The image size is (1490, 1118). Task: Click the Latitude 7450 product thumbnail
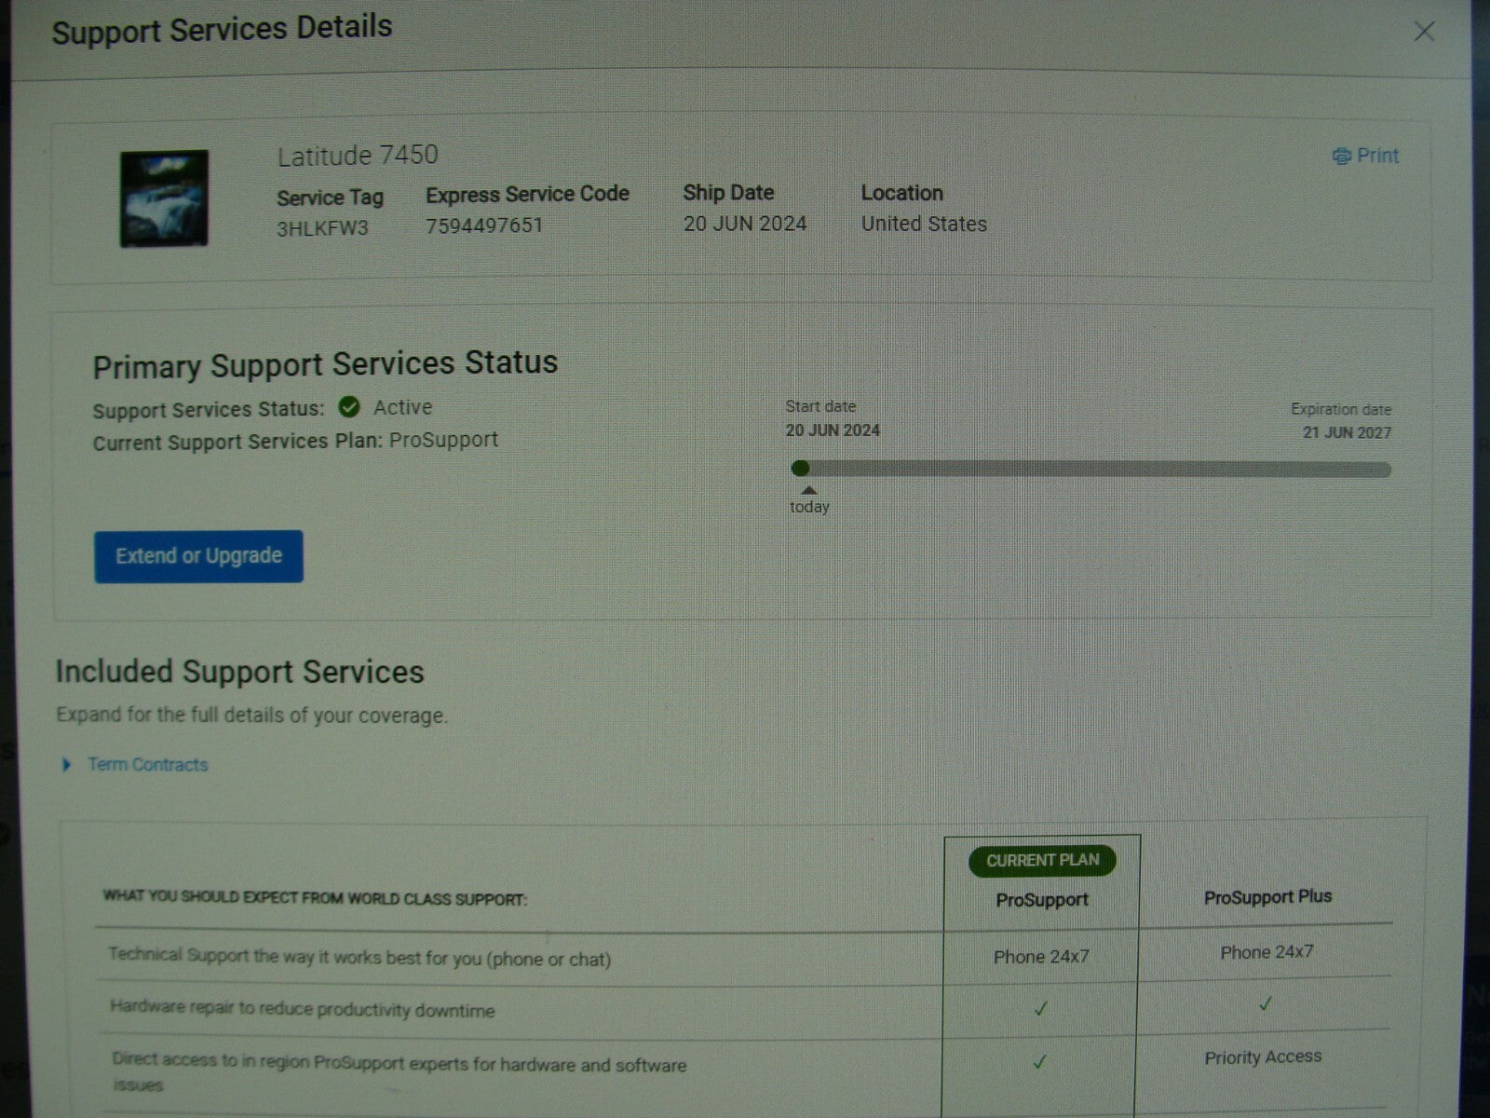pos(164,198)
